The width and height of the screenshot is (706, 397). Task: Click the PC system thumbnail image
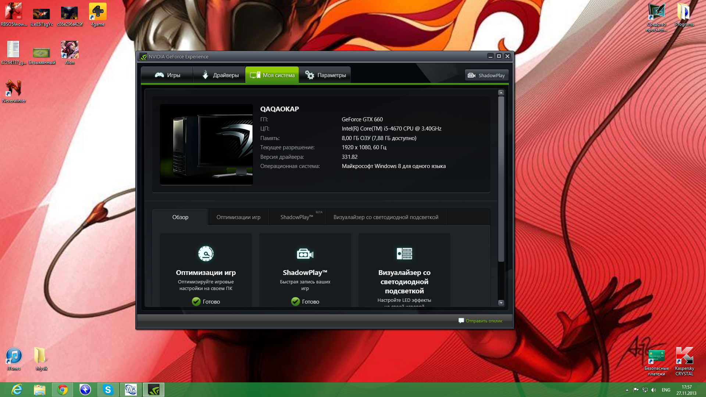(x=206, y=144)
